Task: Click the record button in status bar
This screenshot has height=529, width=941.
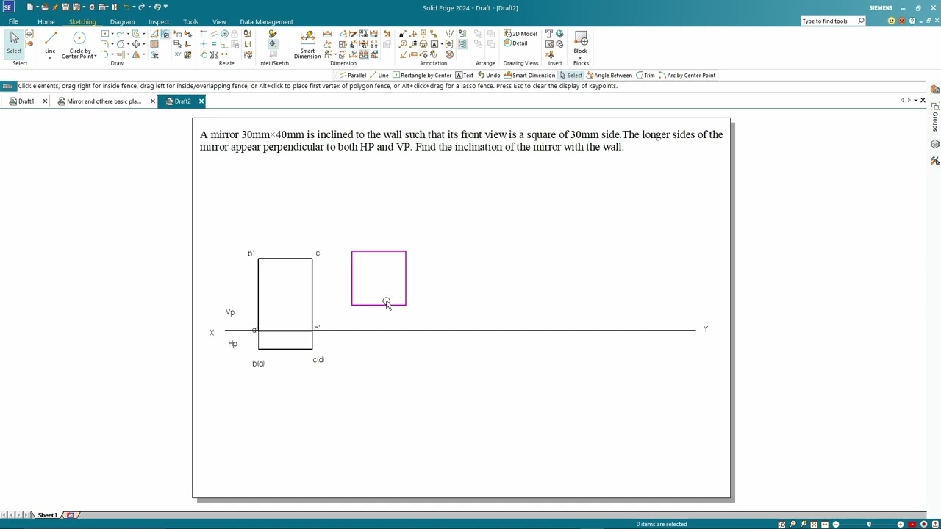Action: pyautogui.click(x=924, y=524)
